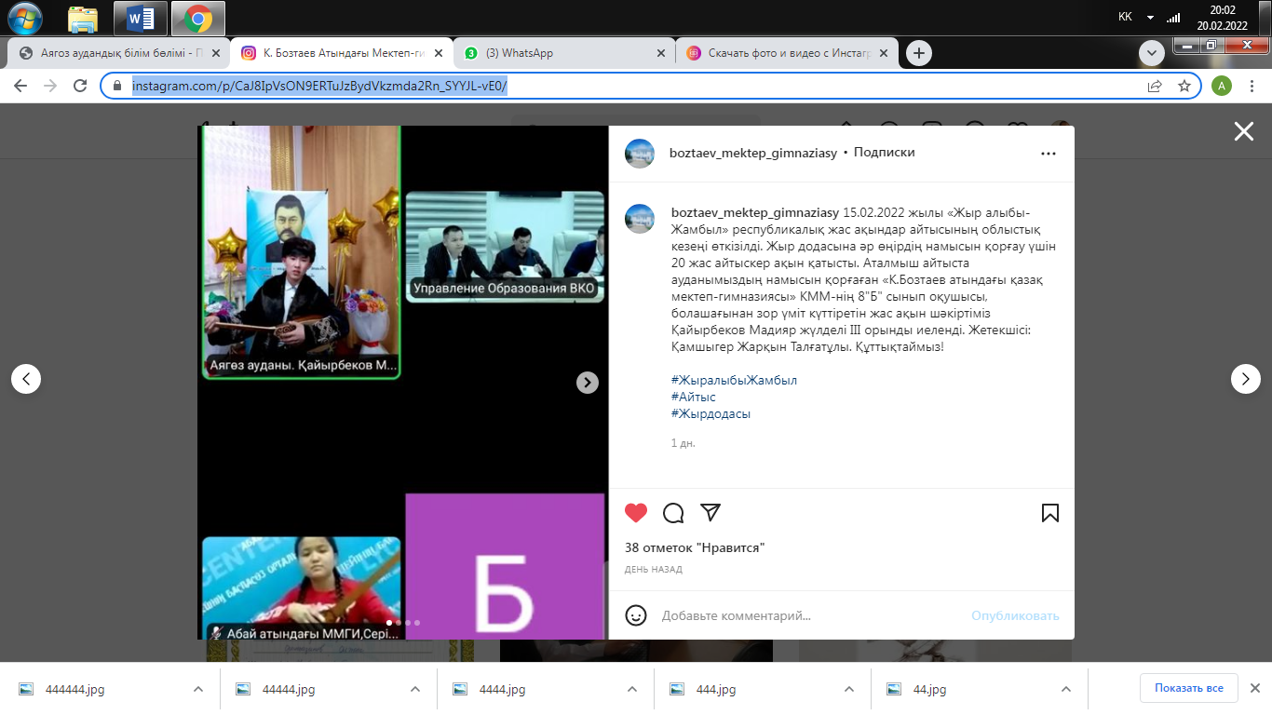This screenshot has width=1272, height=715.
Task: Click Показать все downloads button
Action: (1188, 688)
